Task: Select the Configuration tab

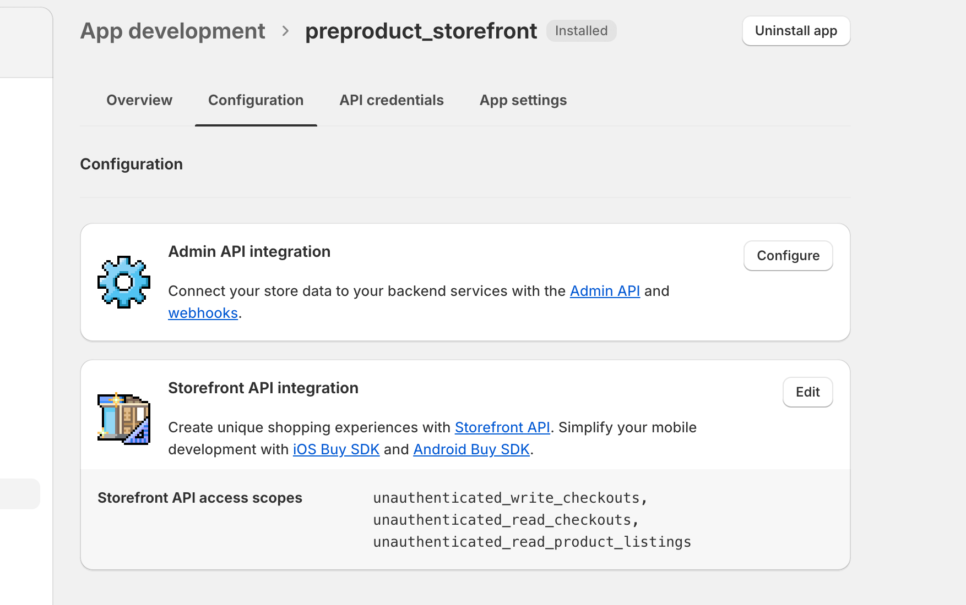Action: click(x=256, y=100)
